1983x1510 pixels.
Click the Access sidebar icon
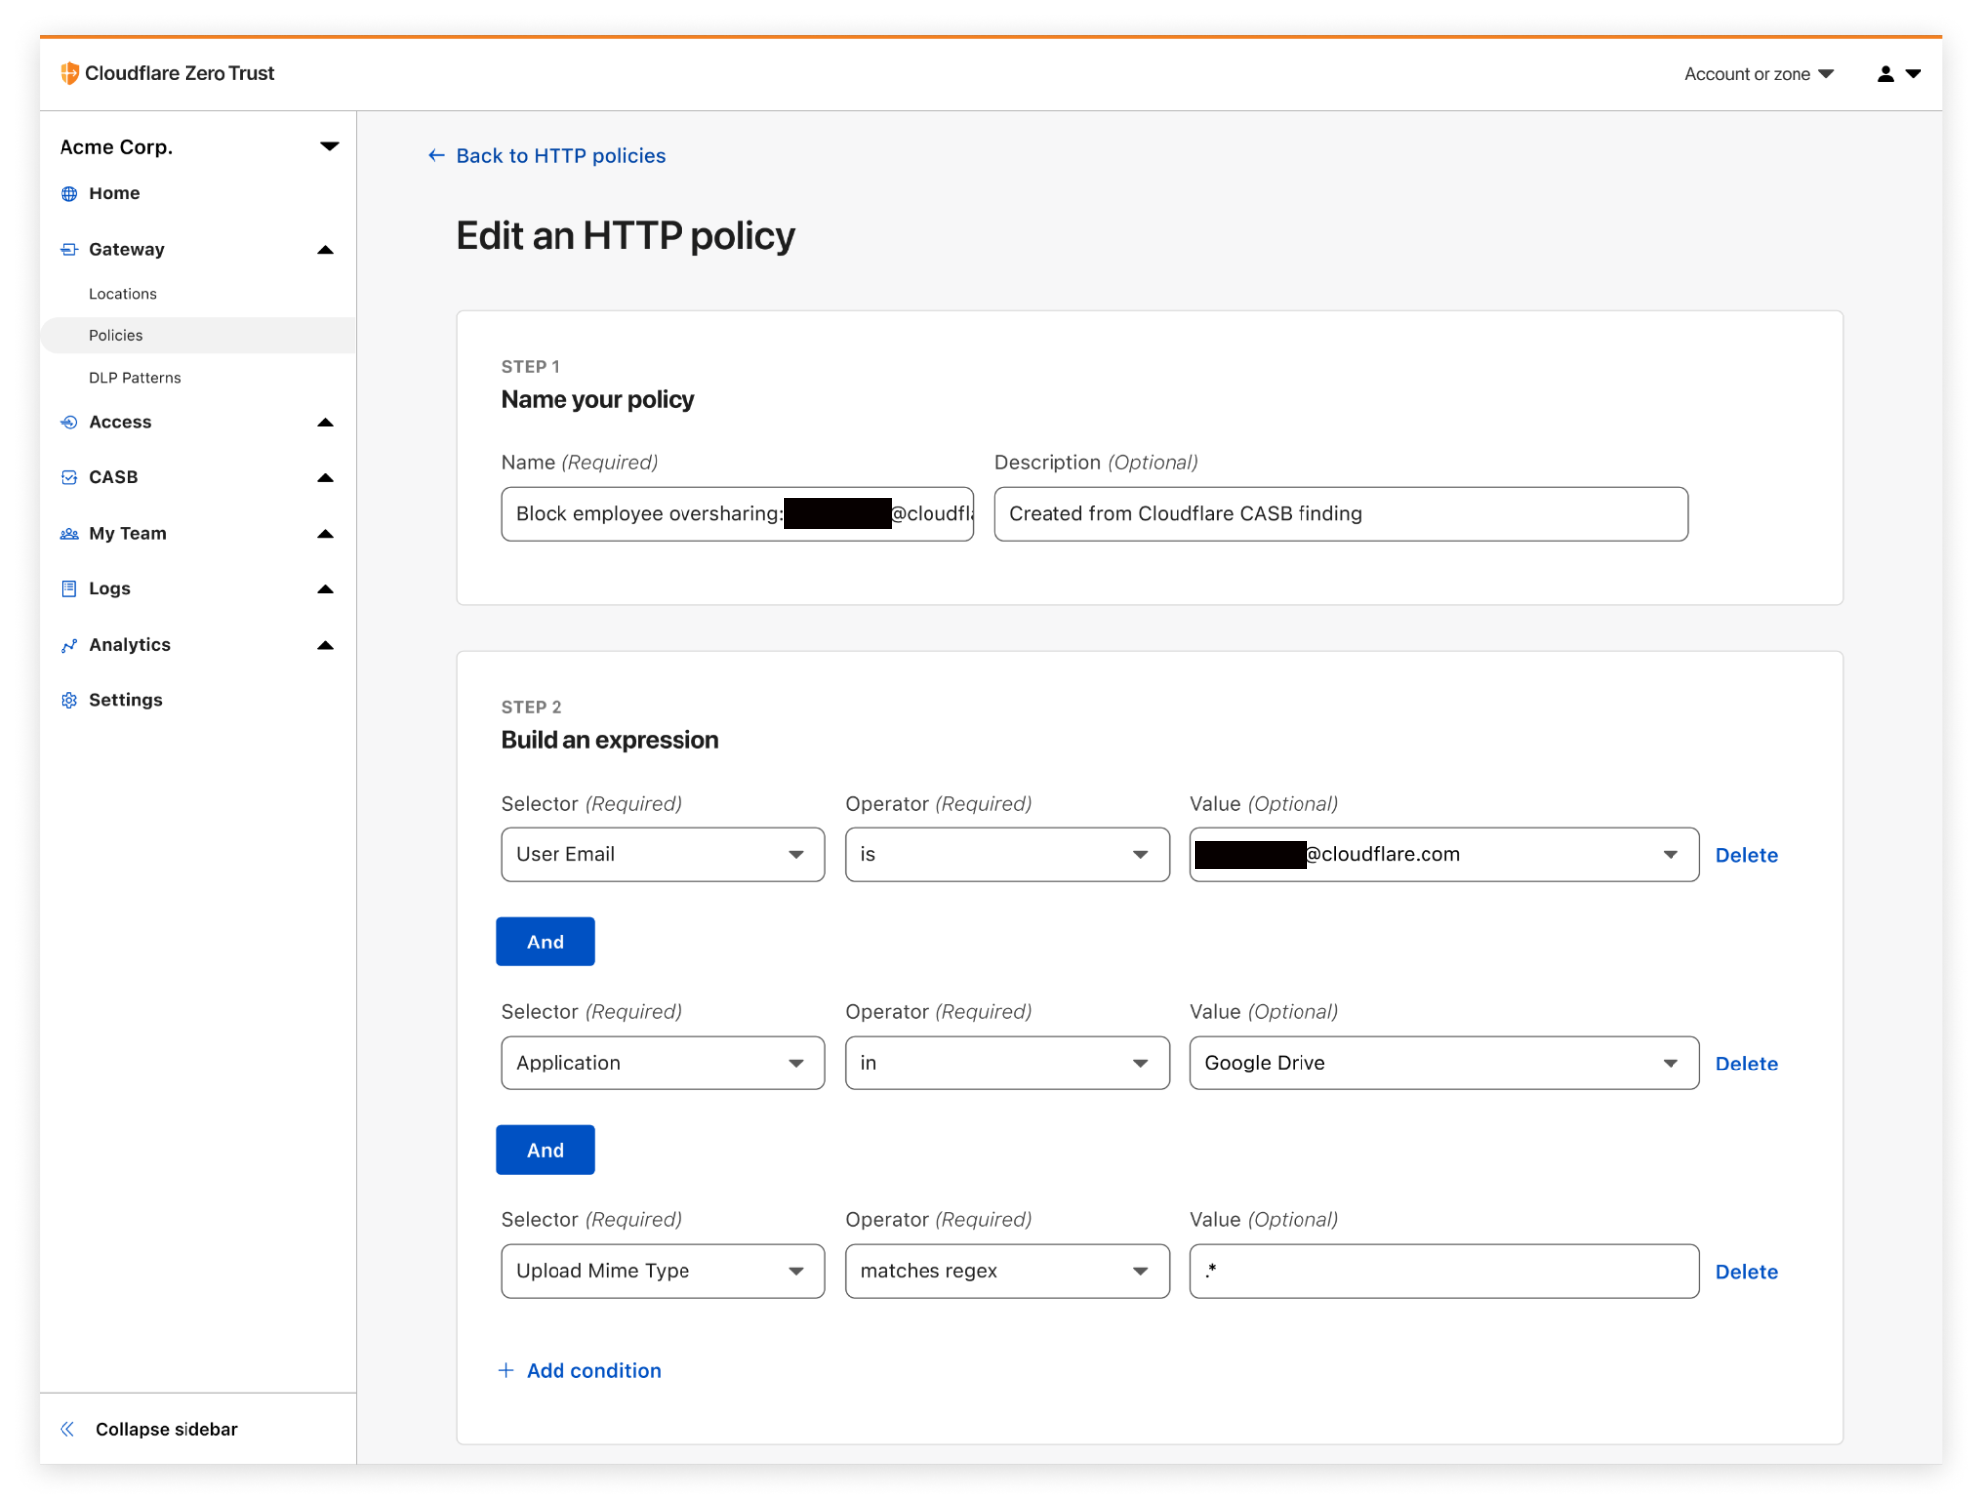point(69,422)
